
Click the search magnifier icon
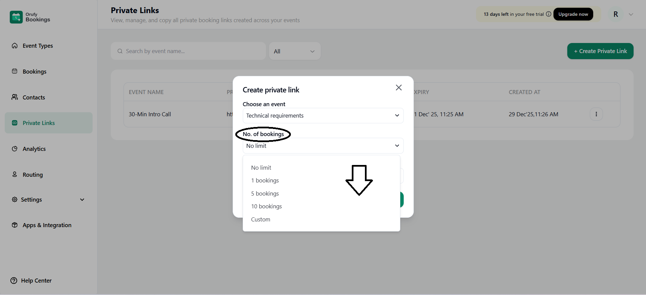120,51
